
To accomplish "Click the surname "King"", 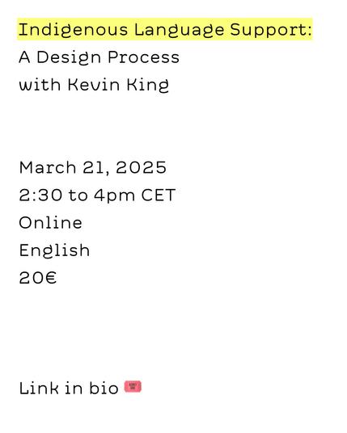I will coord(148,85).
